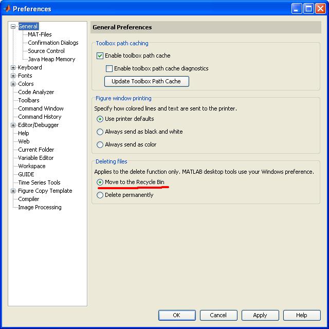Collapse the General tree node
329x329 pixels.
pos(13,26)
